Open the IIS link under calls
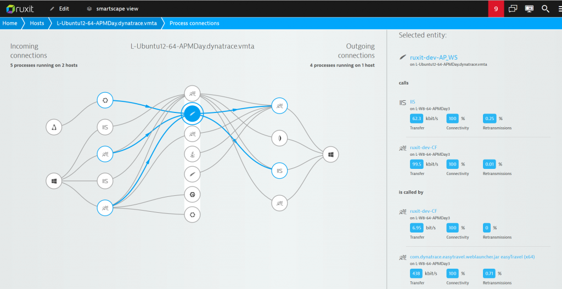562x289 pixels. pyautogui.click(x=413, y=102)
